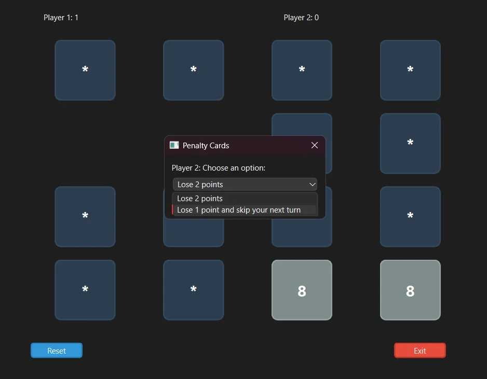Flip the face-down card below the top-right card
Screen dimensions: 487x379
tap(410, 143)
